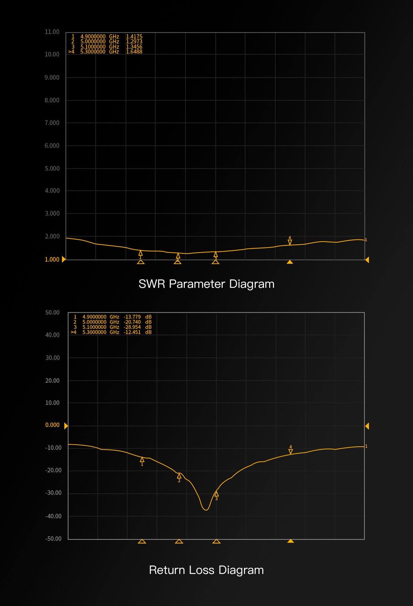Pick marker 3 near the return loss dip
Viewport: 413px width, 606px height.
tap(216, 494)
